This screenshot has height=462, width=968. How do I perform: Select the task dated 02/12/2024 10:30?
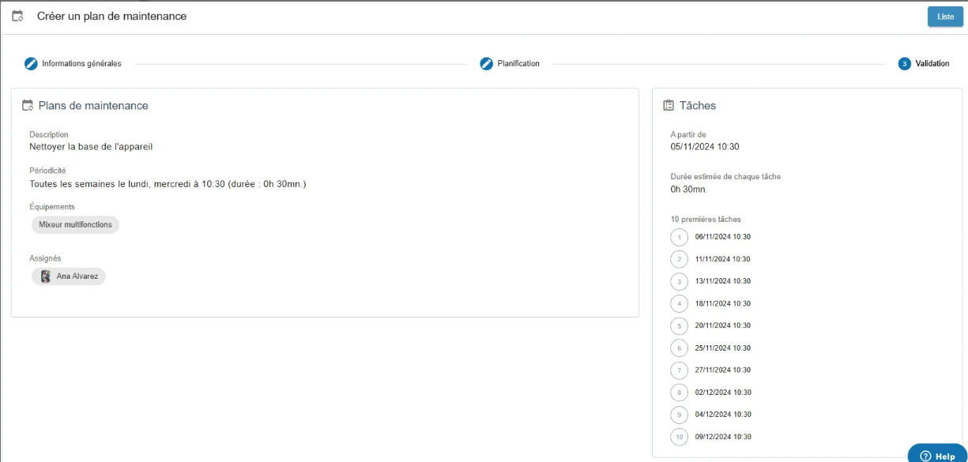coord(722,393)
